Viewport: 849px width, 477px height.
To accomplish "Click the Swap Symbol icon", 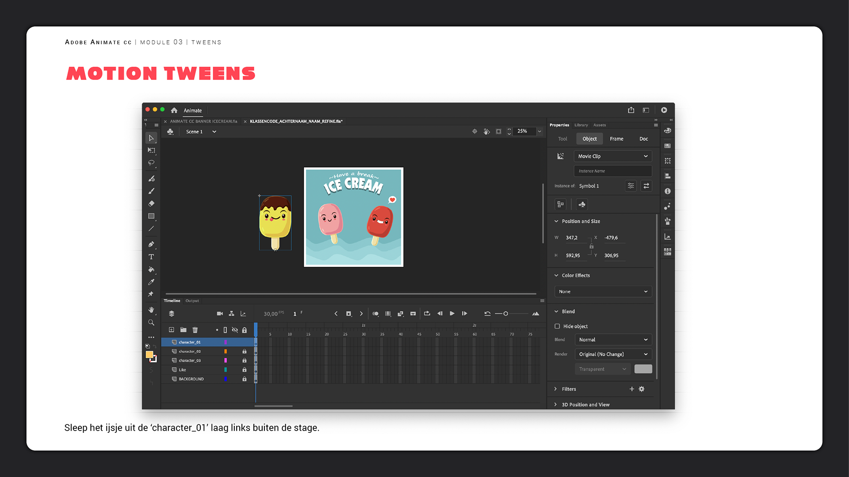I will point(646,186).
